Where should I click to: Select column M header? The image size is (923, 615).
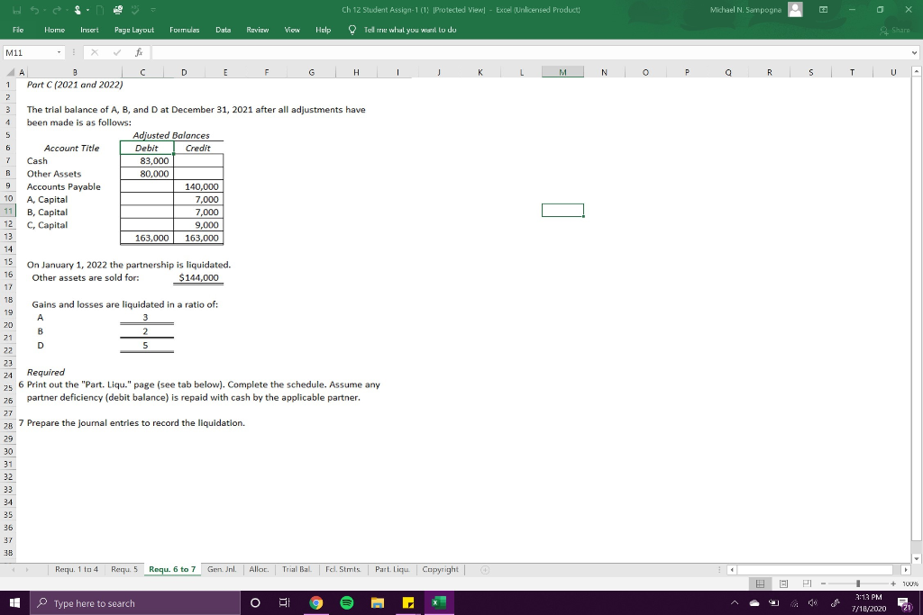[x=562, y=72]
